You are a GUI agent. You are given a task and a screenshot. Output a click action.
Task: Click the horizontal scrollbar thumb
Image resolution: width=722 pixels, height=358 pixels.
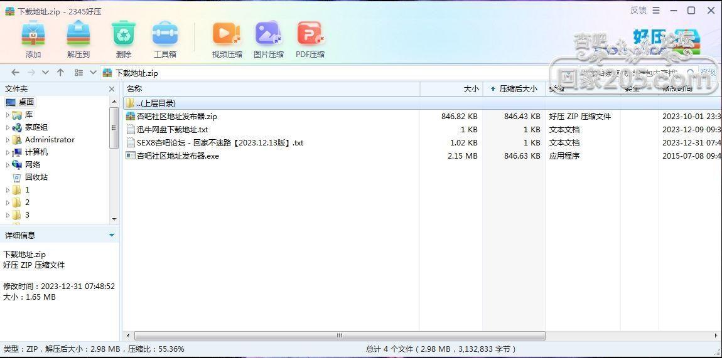pyautogui.click(x=340, y=335)
